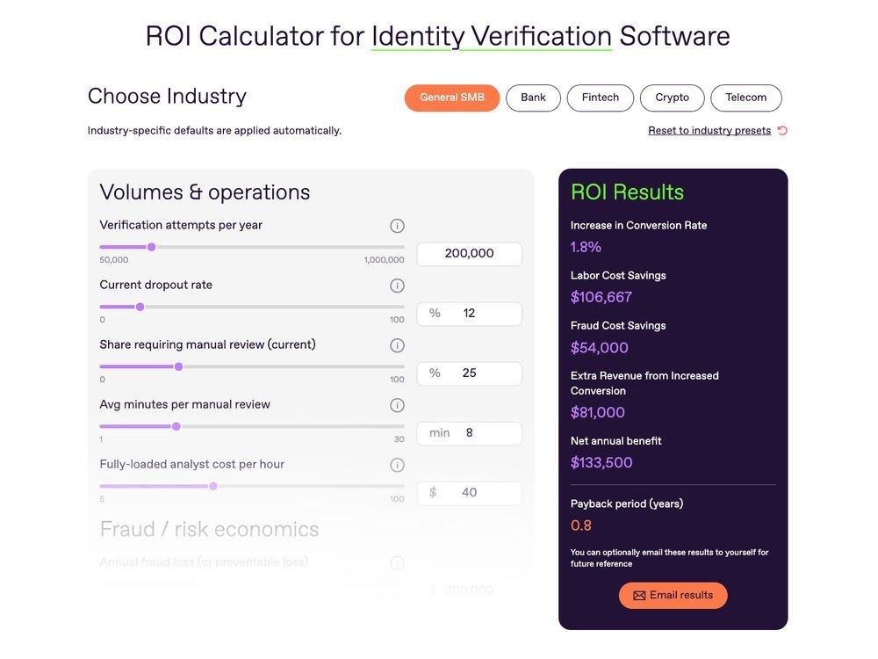Viewport: 878px width, 659px height.
Task: Show info for Avg minutes per manual review
Action: pos(397,404)
